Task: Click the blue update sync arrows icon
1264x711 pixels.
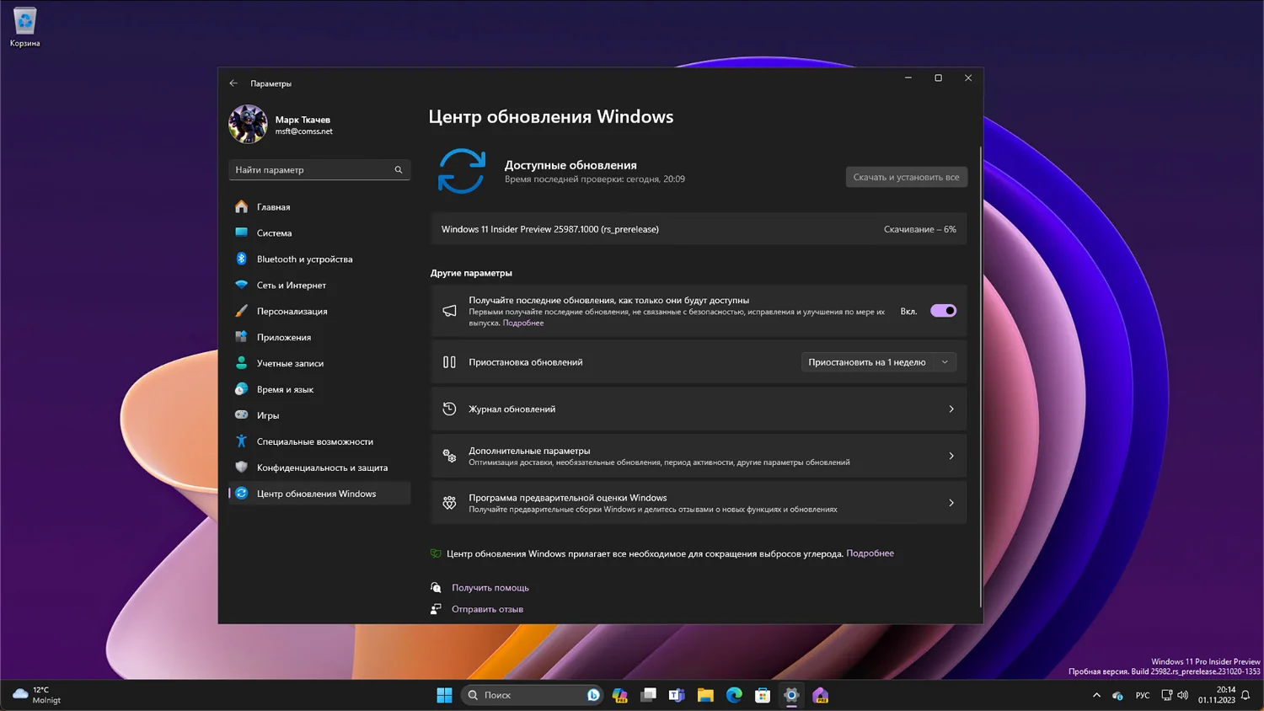Action: [462, 171]
